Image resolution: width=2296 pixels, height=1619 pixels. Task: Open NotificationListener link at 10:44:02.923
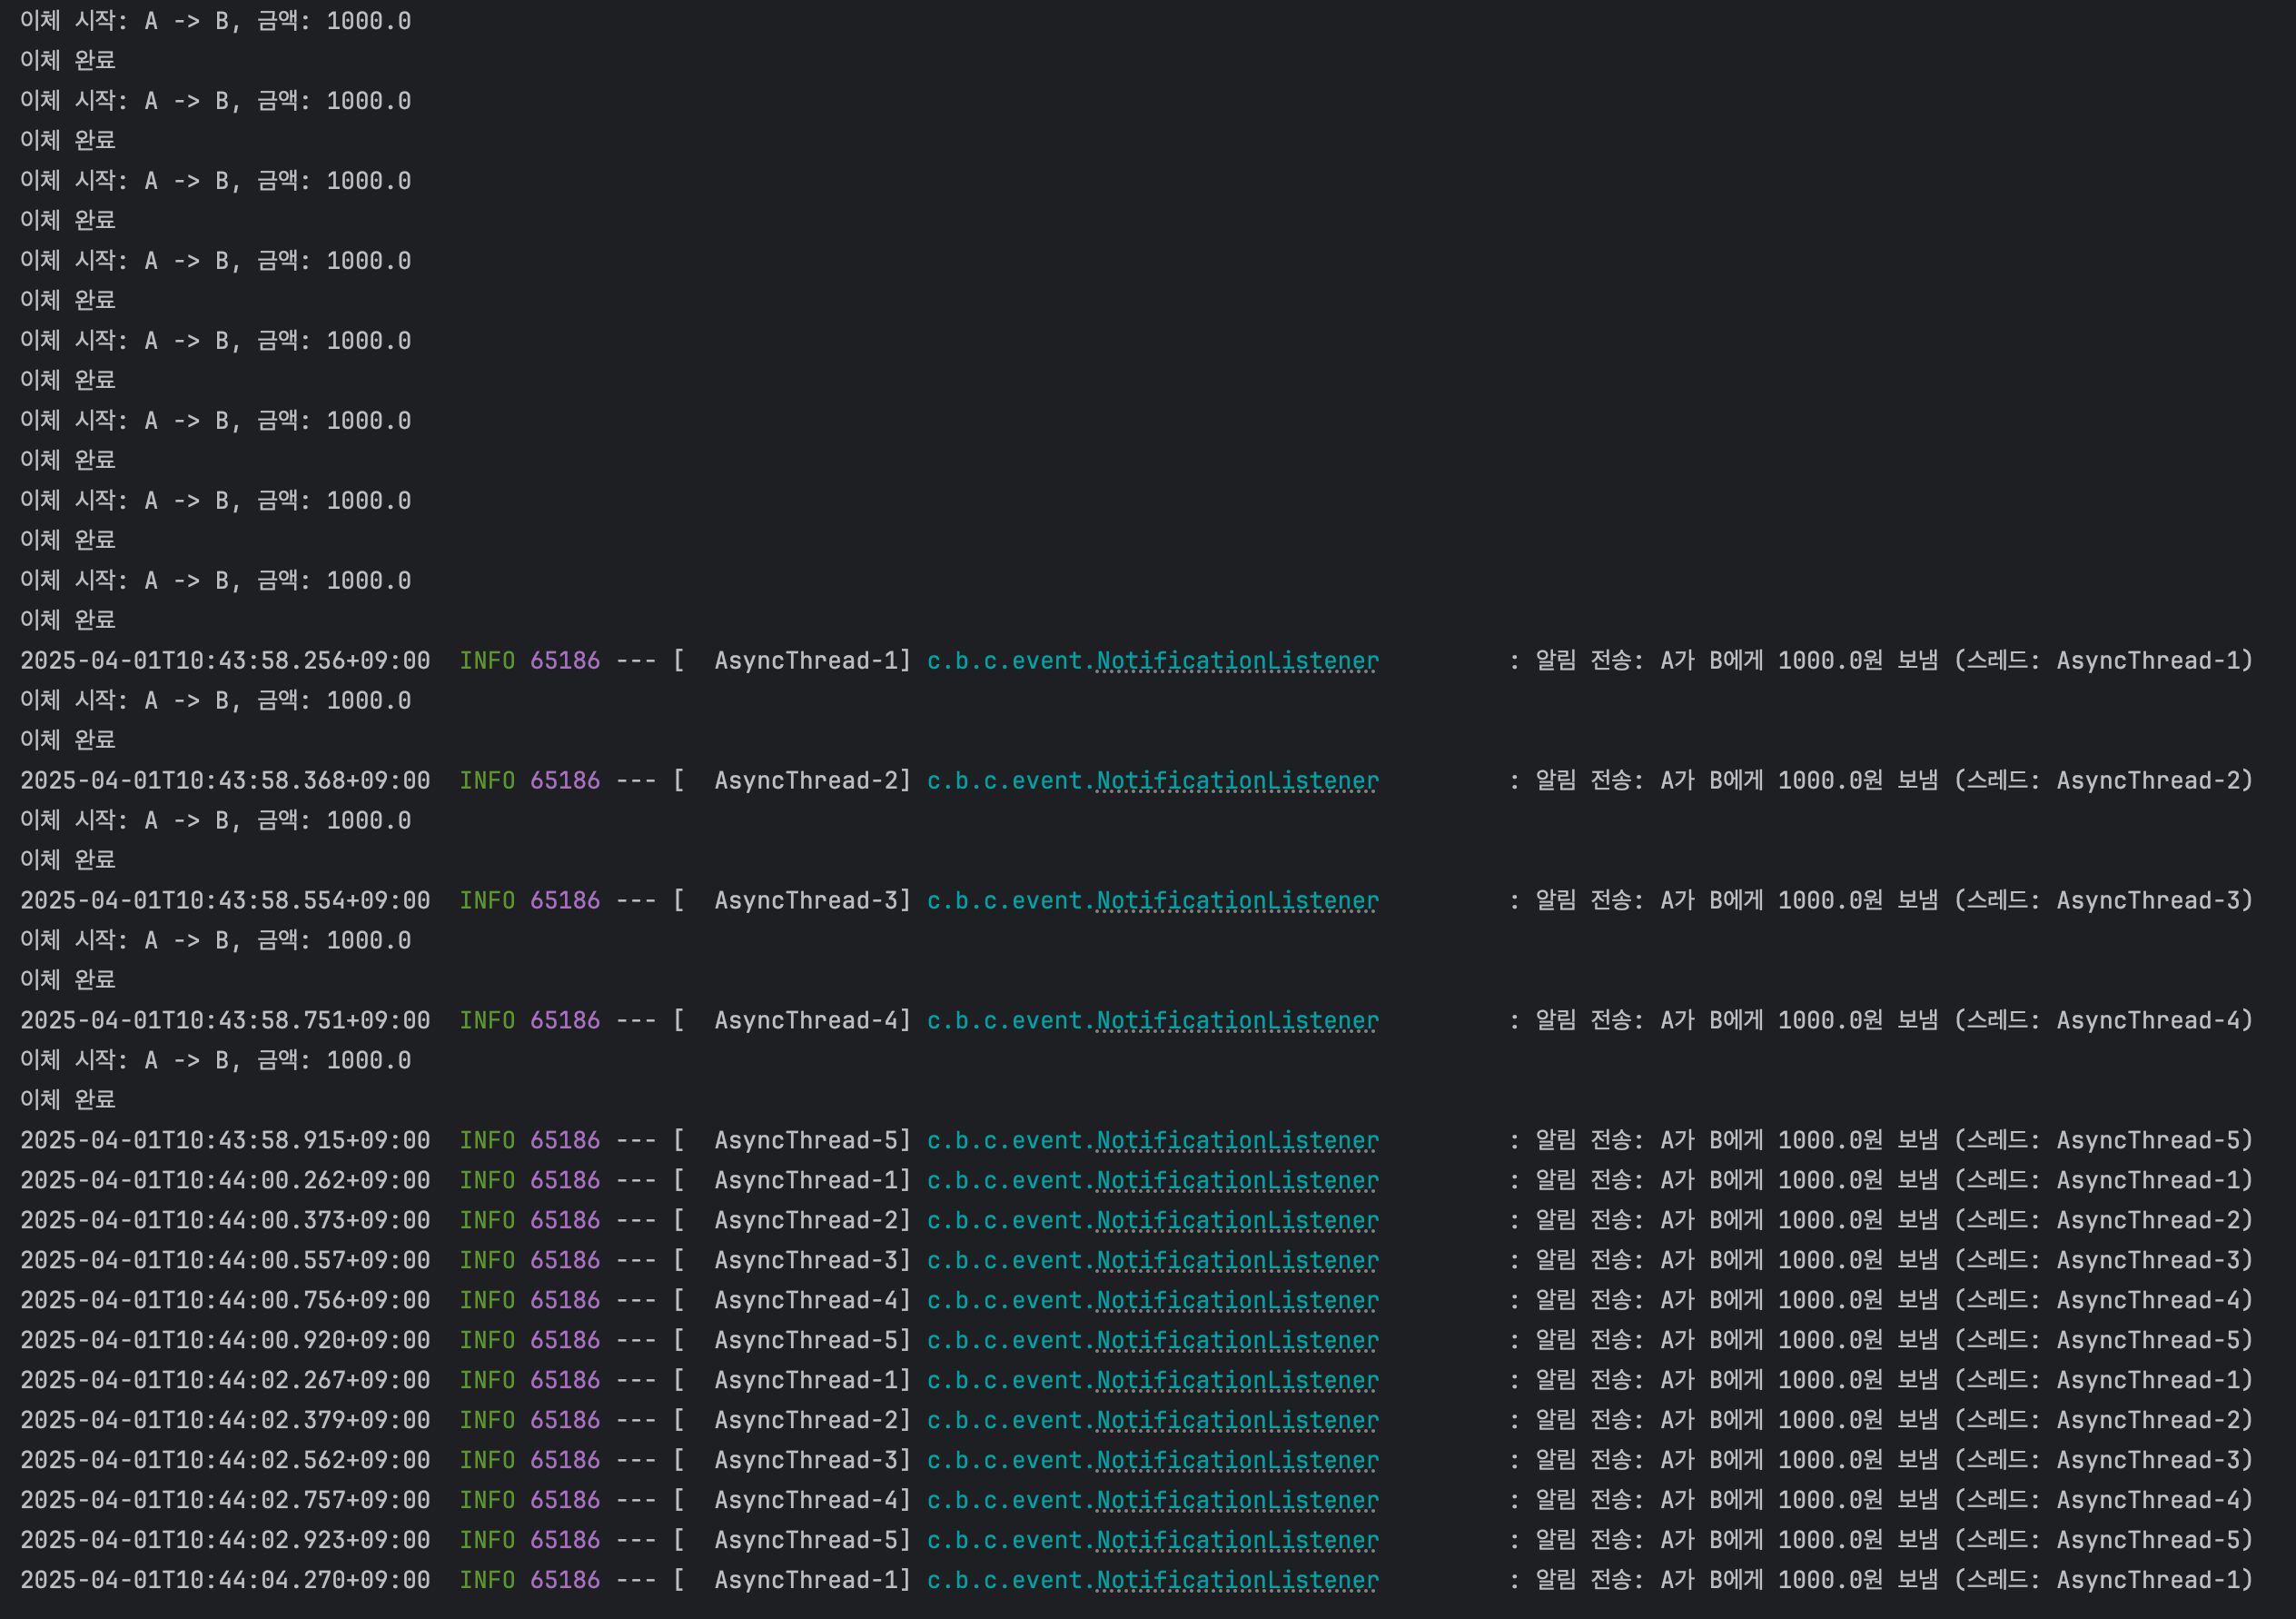tap(1237, 1542)
